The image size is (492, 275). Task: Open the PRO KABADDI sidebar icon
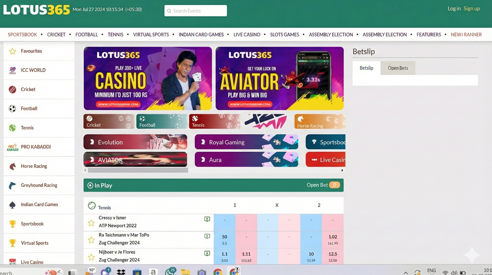point(13,147)
